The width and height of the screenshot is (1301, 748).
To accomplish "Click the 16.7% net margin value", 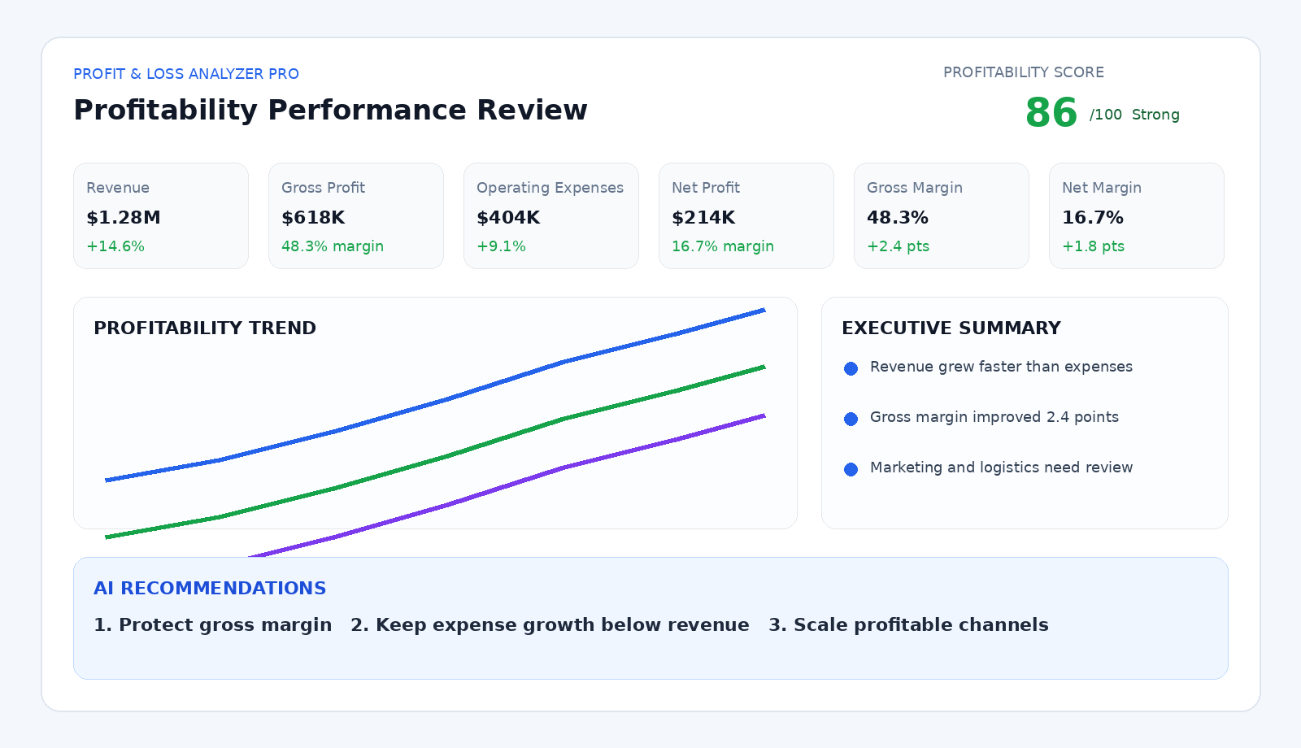I will coord(1093,218).
